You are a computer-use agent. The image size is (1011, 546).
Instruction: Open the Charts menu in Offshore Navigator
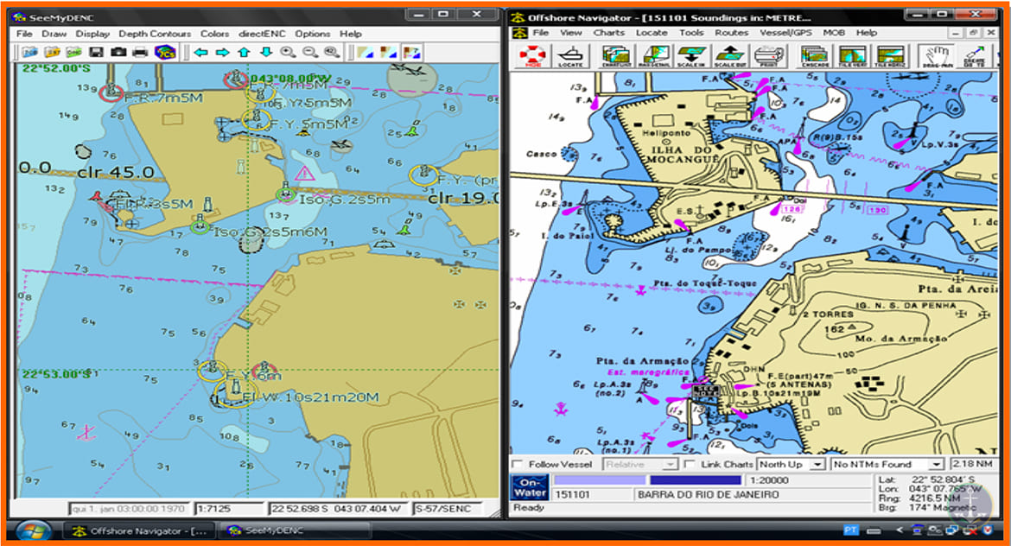point(608,32)
